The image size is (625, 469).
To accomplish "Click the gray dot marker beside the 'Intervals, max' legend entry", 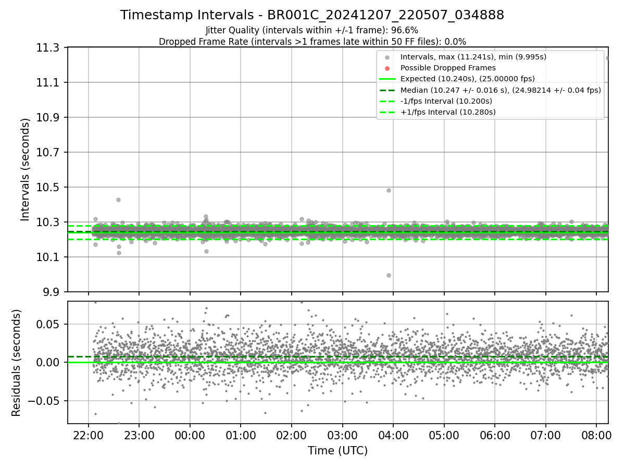I will pyautogui.click(x=387, y=57).
